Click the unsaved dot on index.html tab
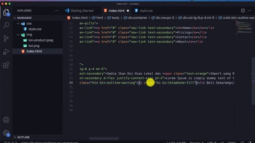255x143 pixels. tap(128, 11)
